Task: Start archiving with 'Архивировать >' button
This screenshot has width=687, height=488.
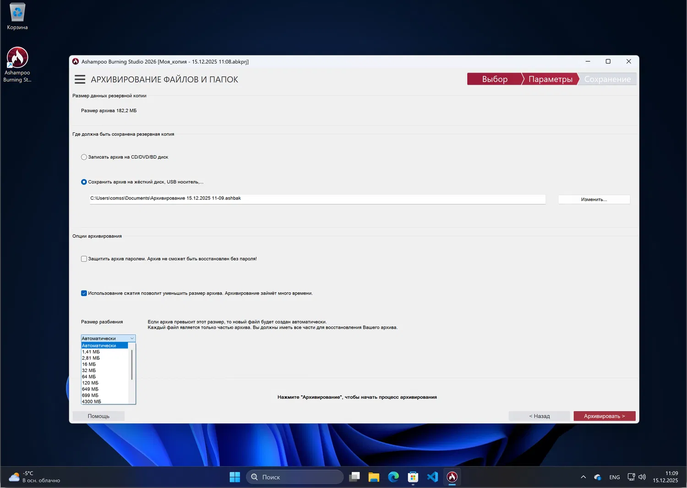Action: pyautogui.click(x=605, y=416)
